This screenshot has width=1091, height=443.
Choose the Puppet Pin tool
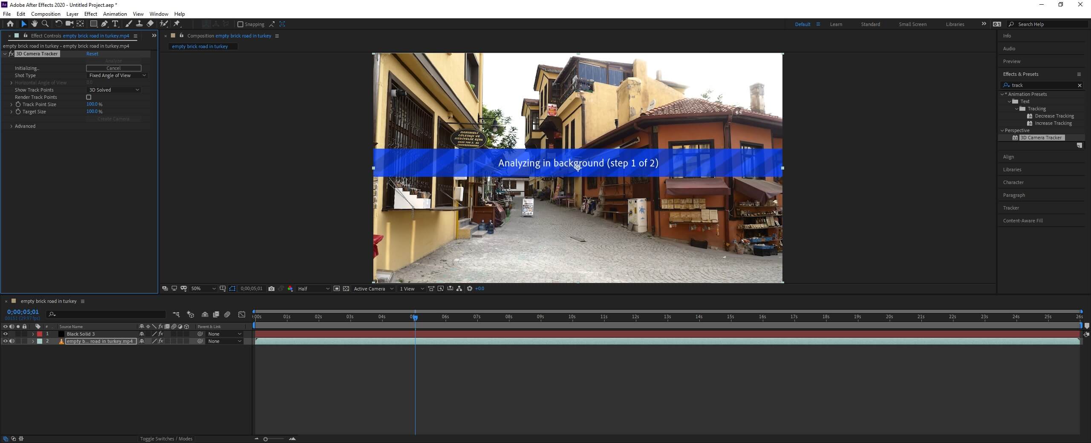tap(177, 24)
